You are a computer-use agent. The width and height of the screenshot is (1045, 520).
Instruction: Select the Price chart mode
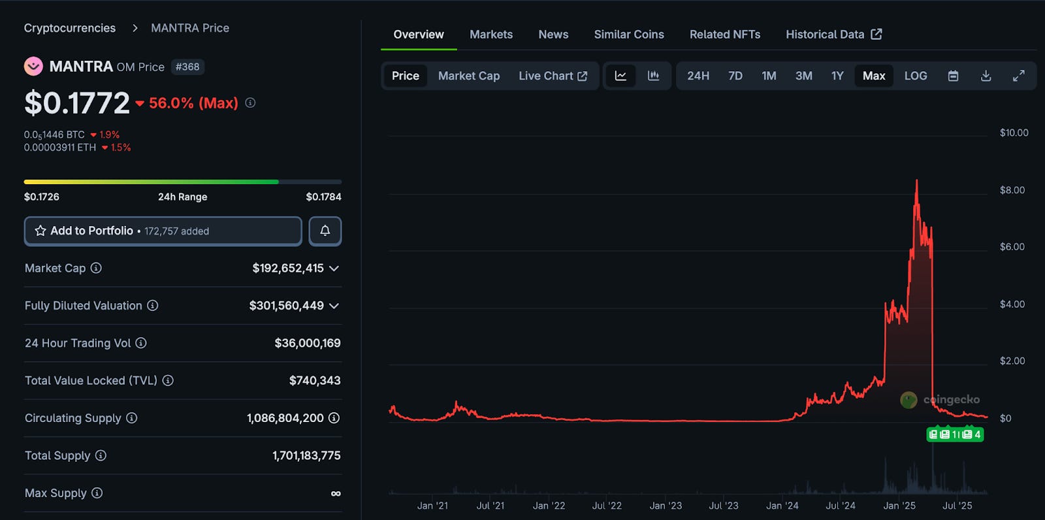pyautogui.click(x=406, y=76)
